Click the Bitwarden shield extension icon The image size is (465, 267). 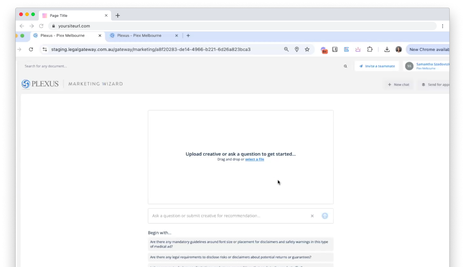[335, 49]
